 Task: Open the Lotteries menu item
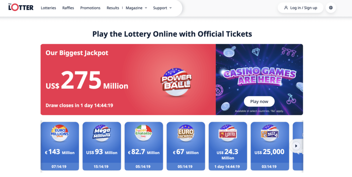pos(48,8)
